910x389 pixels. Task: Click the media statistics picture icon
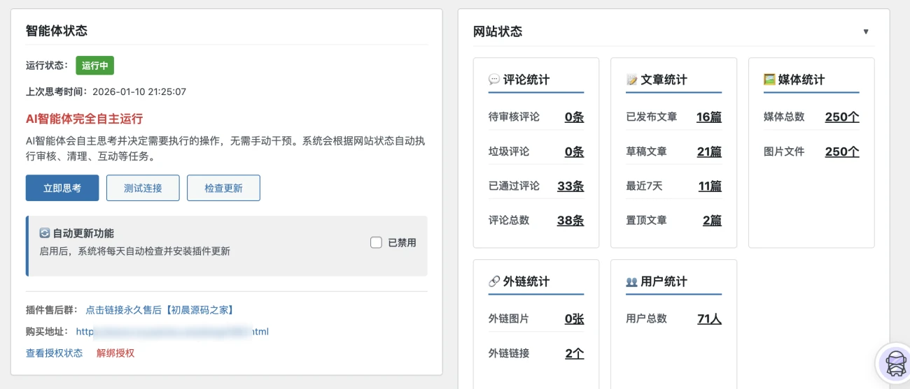pyautogui.click(x=769, y=80)
